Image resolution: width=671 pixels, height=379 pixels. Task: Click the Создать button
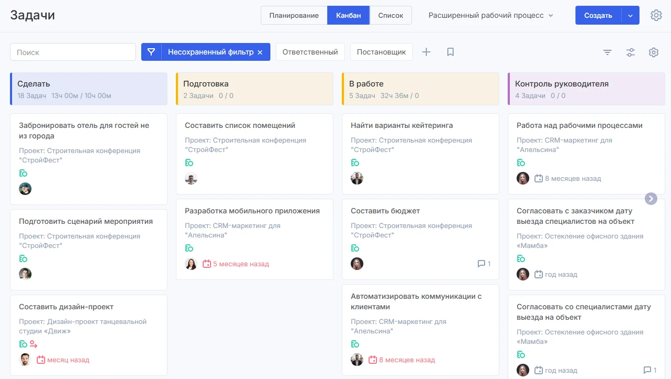click(x=598, y=15)
